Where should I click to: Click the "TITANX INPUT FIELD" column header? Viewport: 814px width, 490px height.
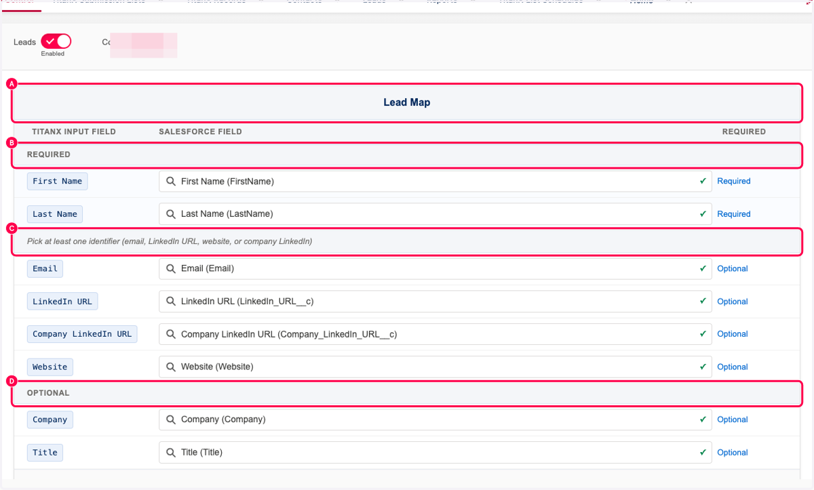click(74, 131)
